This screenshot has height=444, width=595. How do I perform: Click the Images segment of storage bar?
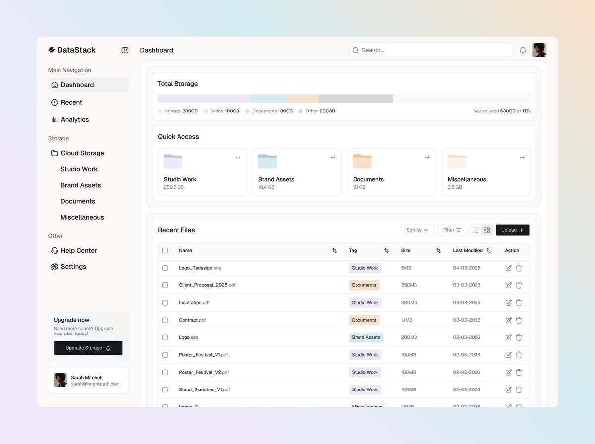(x=204, y=99)
